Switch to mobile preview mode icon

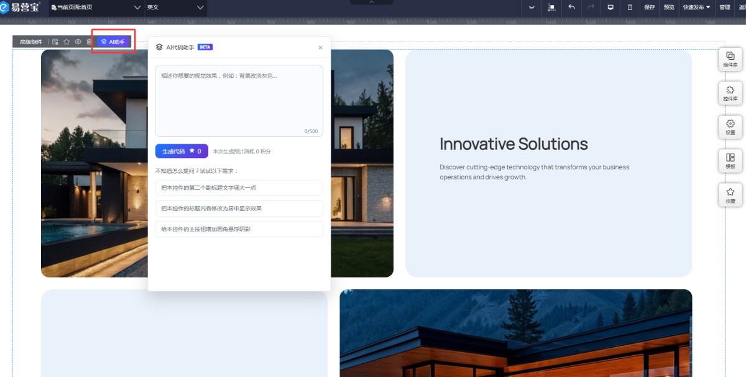click(x=630, y=7)
